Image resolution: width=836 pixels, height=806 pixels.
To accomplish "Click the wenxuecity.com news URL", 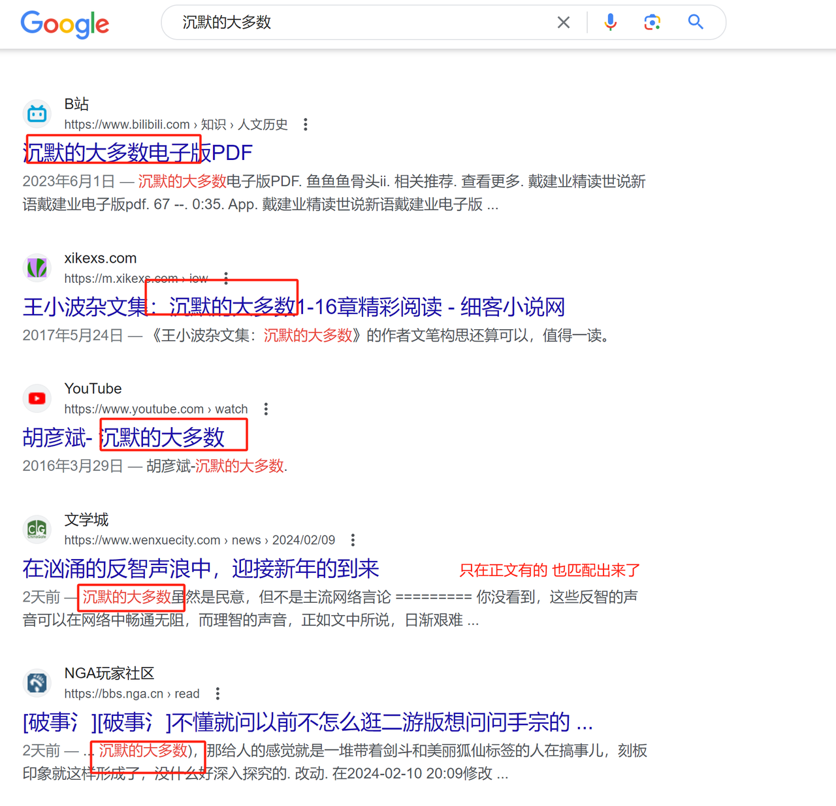I will coord(199,540).
